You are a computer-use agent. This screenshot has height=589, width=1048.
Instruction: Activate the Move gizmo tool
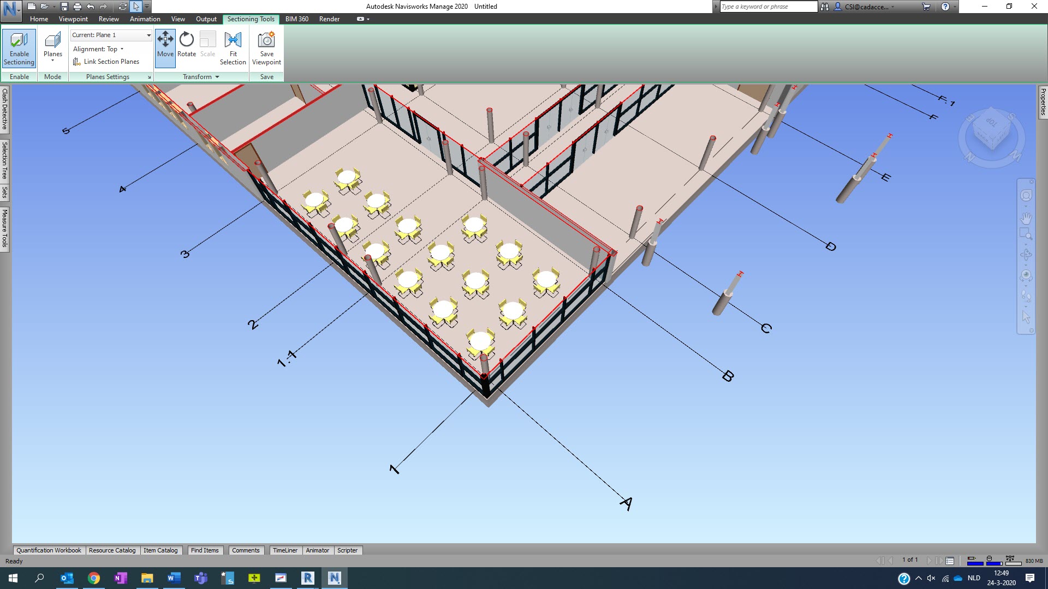coord(165,48)
